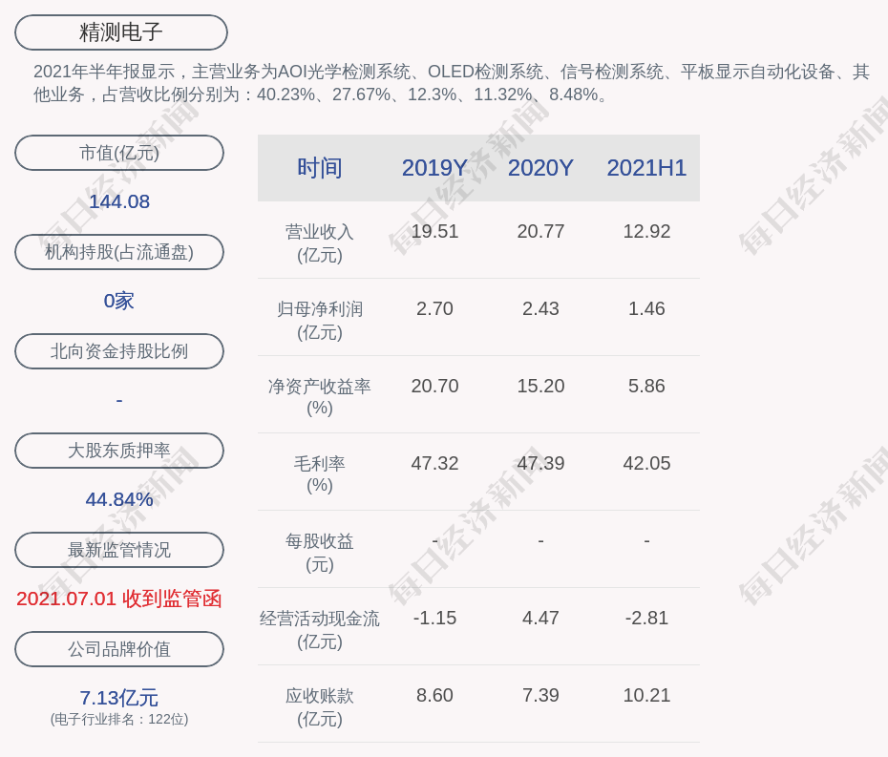The image size is (888, 757).
Task: Click the 2021年半年报显示 business description paragraph
Action: click(x=452, y=83)
